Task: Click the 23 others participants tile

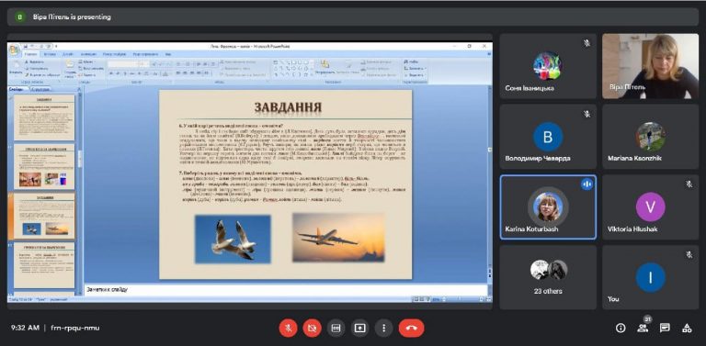Action: pyautogui.click(x=548, y=277)
